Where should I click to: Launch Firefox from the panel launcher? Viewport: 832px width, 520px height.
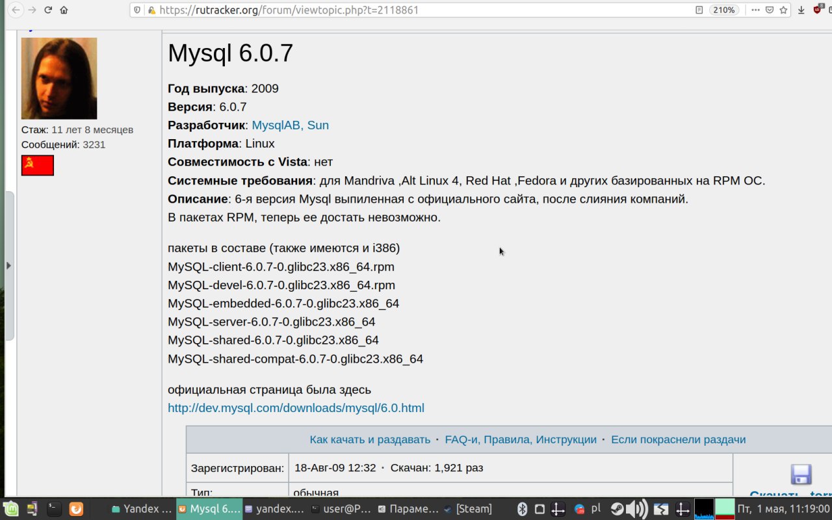click(x=76, y=509)
